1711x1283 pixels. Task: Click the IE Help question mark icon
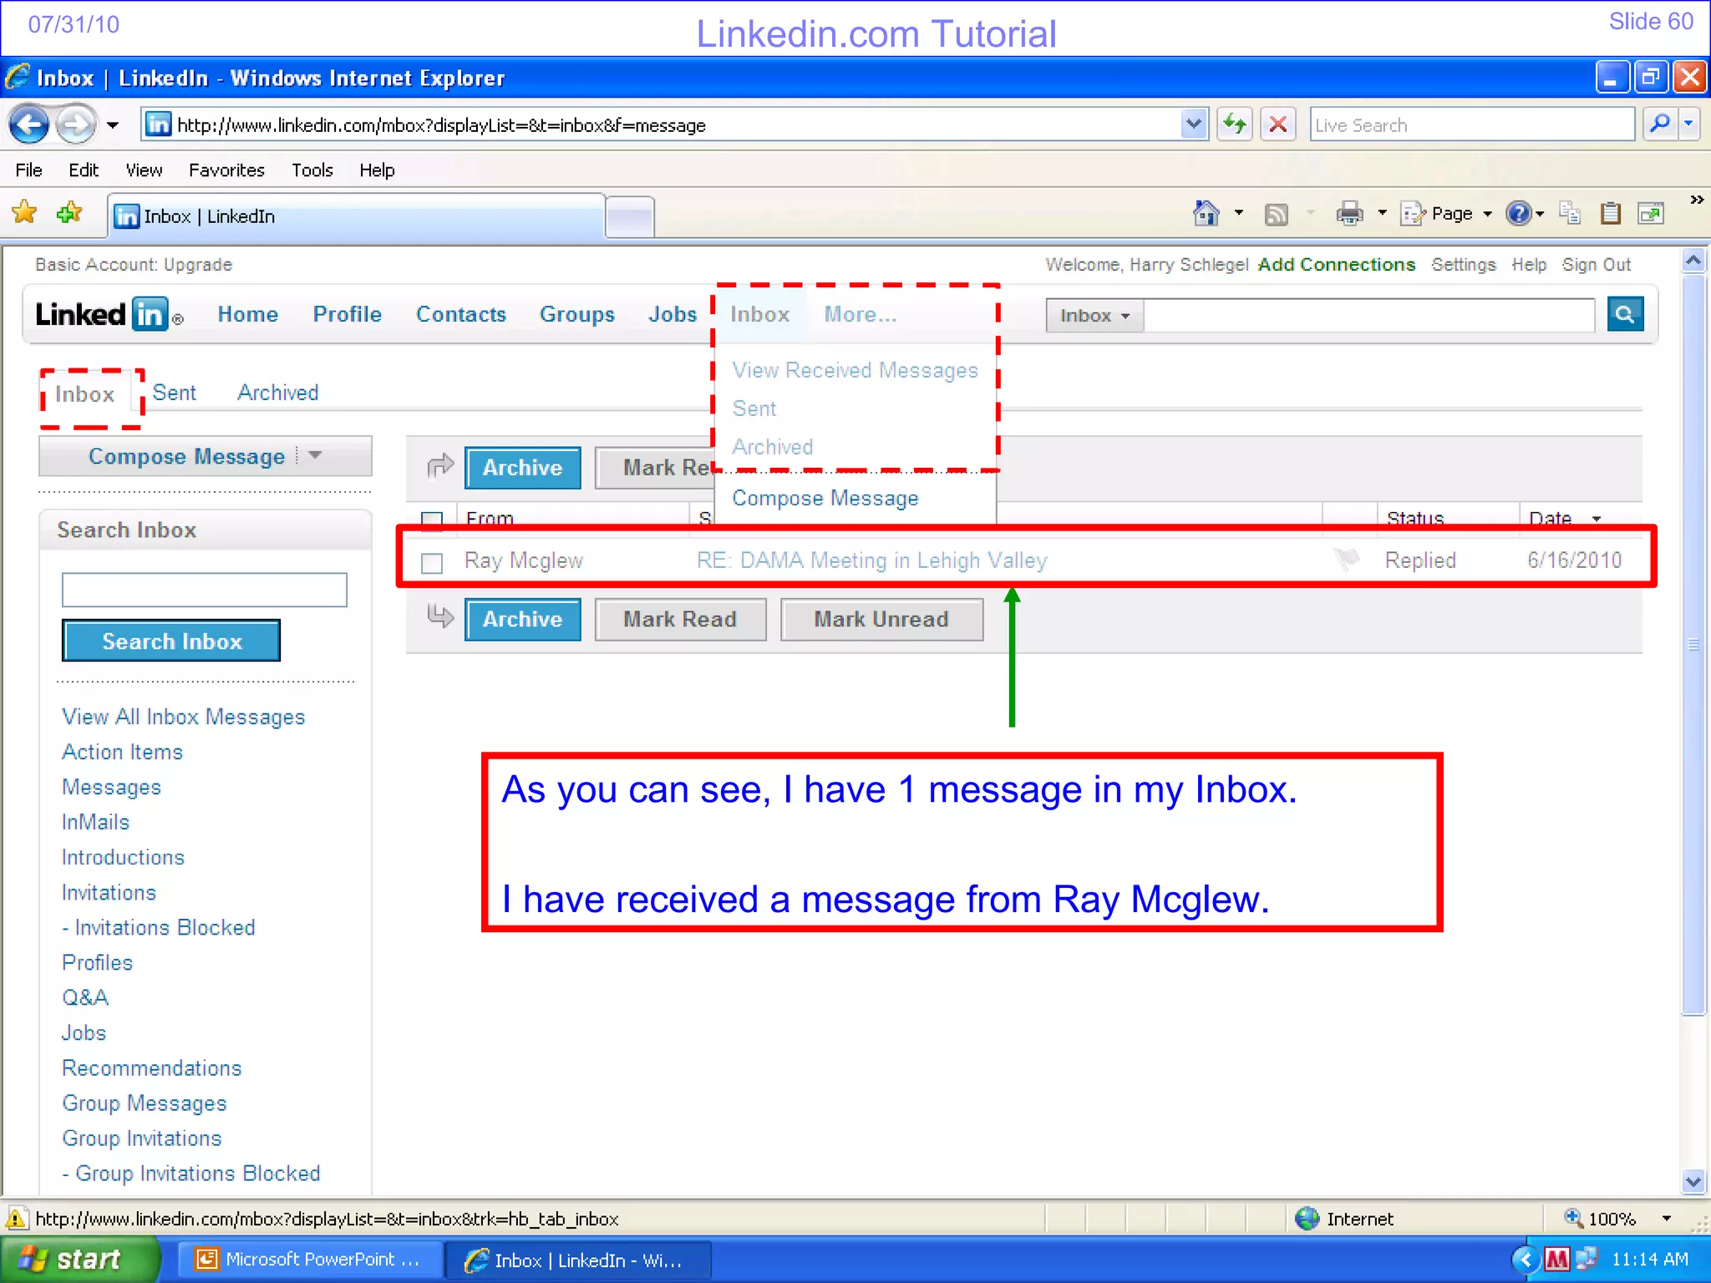point(1517,214)
